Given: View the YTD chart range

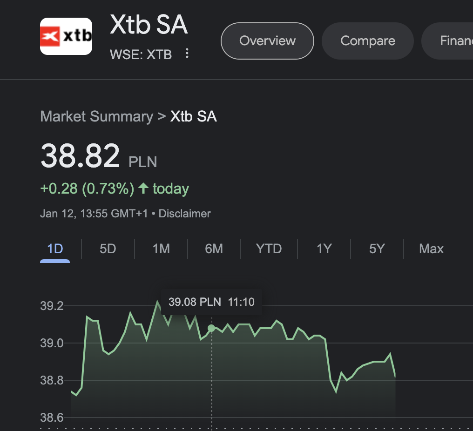Looking at the screenshot, I should point(269,249).
